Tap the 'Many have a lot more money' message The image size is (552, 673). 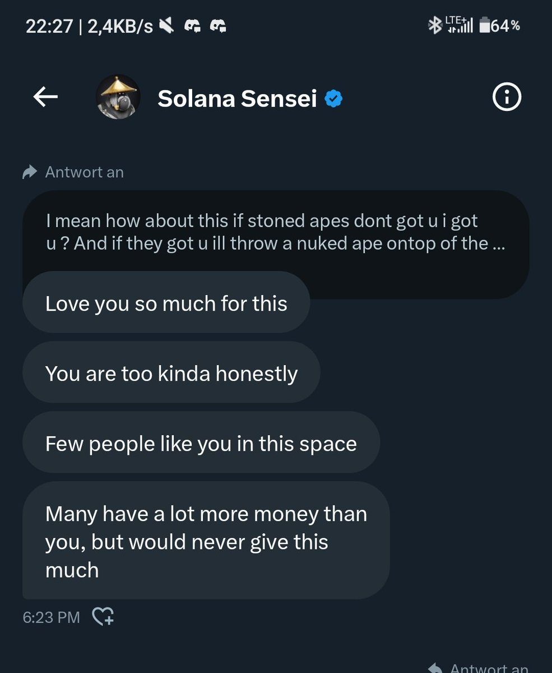(x=205, y=541)
